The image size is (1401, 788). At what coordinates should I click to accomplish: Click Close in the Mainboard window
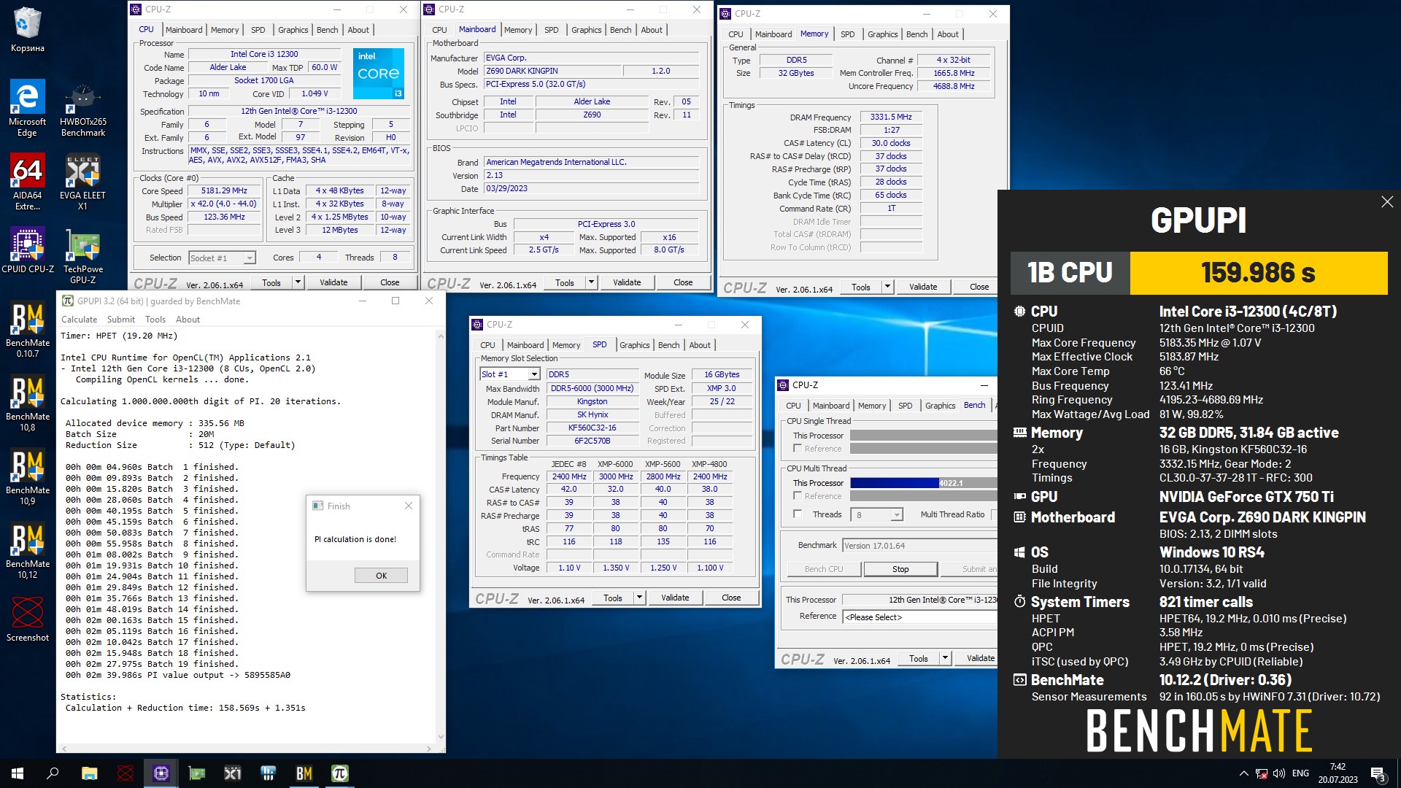tap(683, 282)
